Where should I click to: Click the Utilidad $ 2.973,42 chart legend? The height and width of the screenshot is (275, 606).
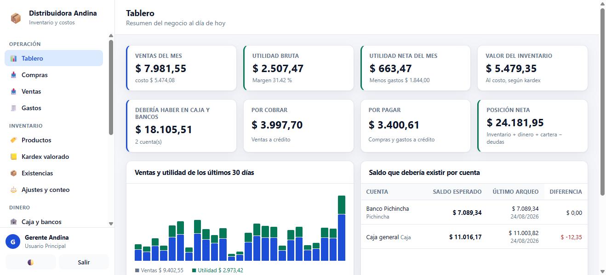click(217, 270)
